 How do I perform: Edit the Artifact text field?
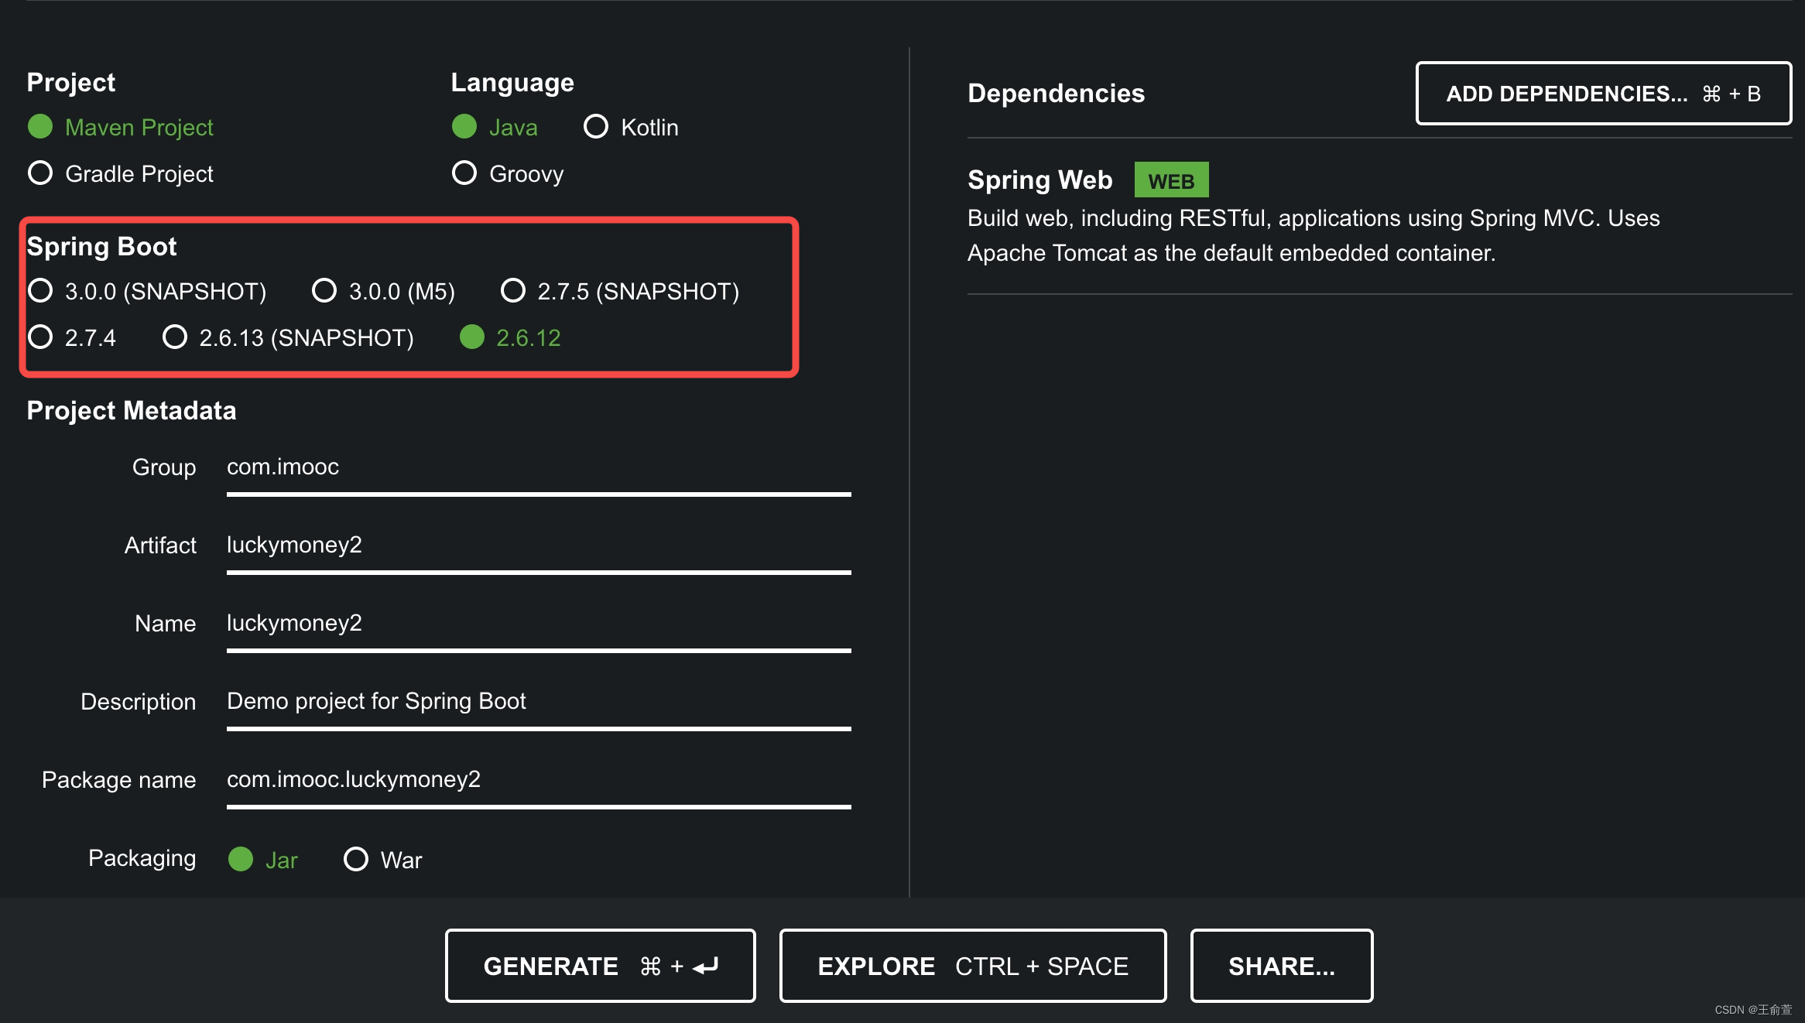coord(538,546)
